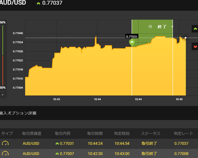
Task: Click the 0.77008 settlement rate cell
Action: (181, 153)
